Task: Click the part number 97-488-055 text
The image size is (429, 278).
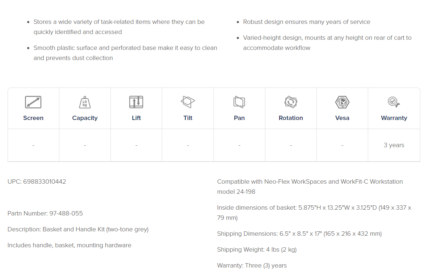Action: coord(66,213)
